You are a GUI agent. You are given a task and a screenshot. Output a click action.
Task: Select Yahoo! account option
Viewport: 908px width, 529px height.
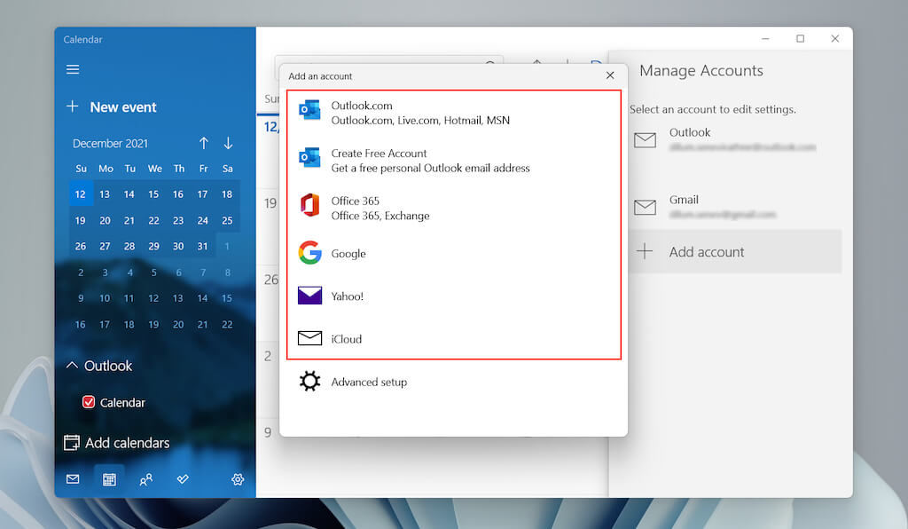point(454,296)
